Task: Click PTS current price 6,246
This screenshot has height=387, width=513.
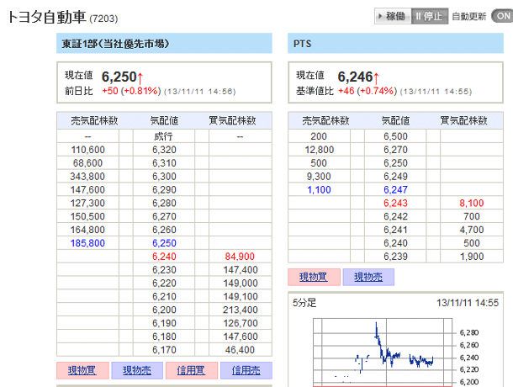Action: click(355, 77)
